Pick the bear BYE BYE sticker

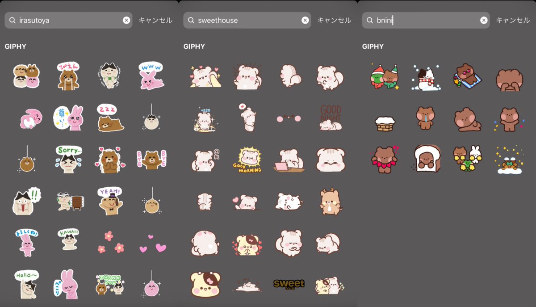152,160
